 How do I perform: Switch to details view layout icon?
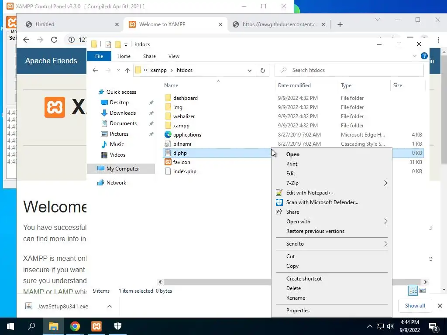[413, 291]
